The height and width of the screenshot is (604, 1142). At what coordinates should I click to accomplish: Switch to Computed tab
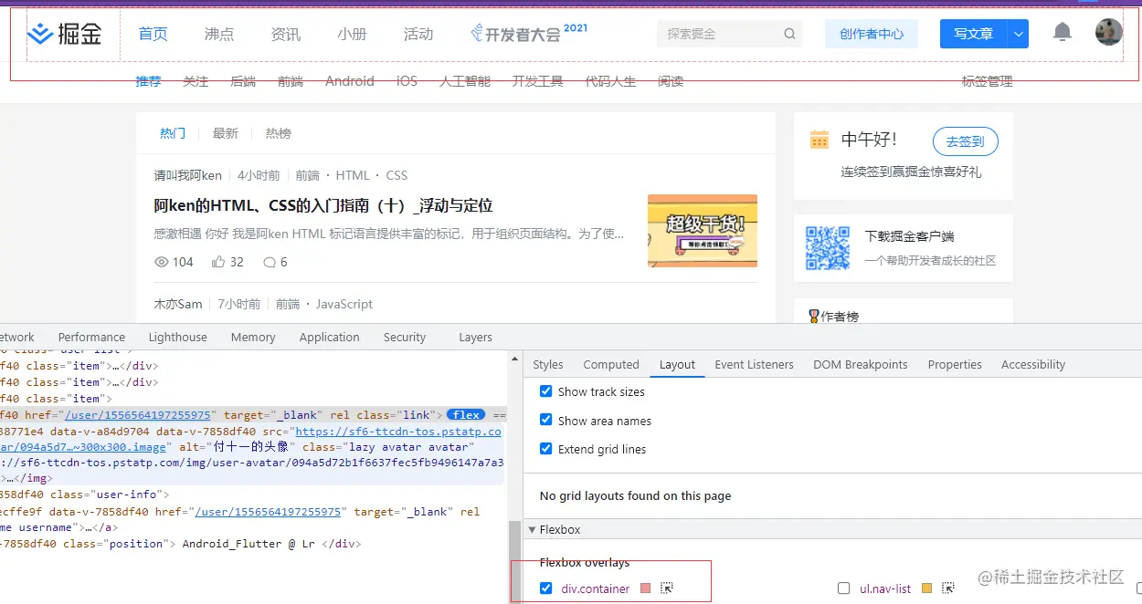[611, 364]
